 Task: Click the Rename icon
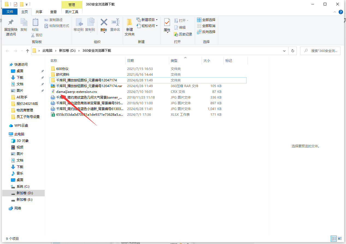coord(115,22)
